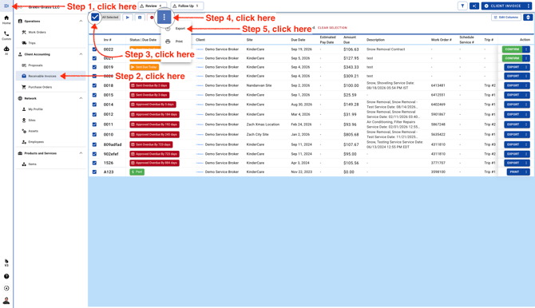The image size is (535, 308).
Task: Click the Inv # column header
Action: (108, 40)
